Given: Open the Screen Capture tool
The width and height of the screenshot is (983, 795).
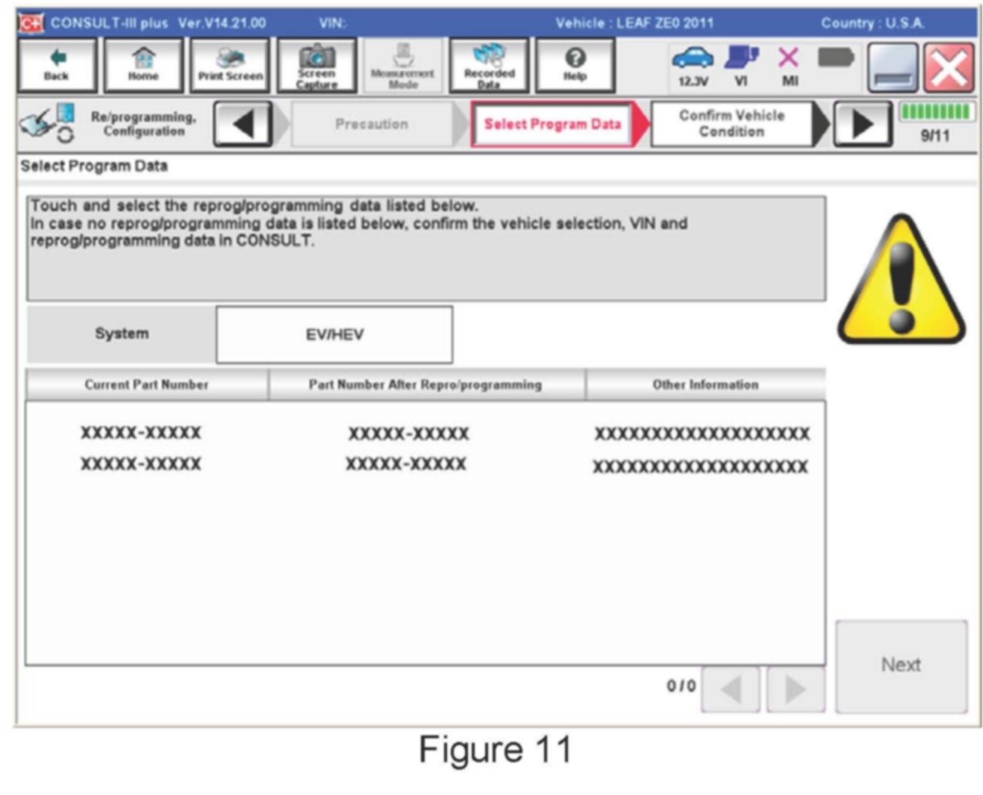Looking at the screenshot, I should coord(316,66).
